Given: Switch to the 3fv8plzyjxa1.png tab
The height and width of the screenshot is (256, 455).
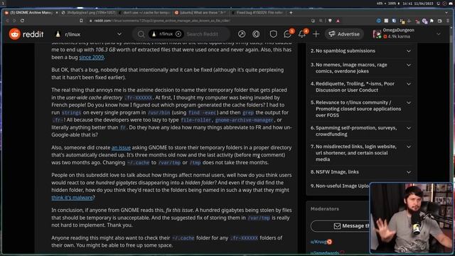Looking at the screenshot, I should [88, 13].
